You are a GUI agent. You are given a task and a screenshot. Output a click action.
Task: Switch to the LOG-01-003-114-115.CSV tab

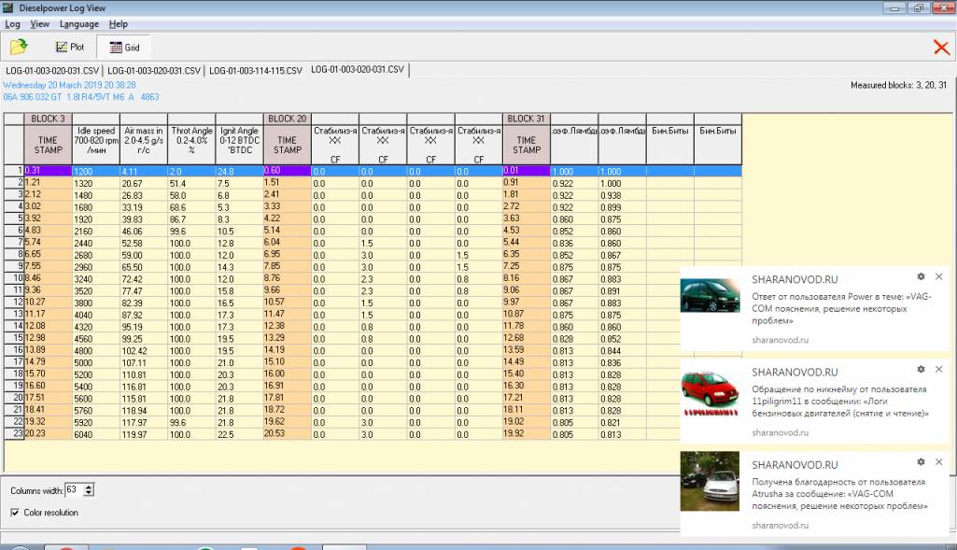pyautogui.click(x=255, y=70)
